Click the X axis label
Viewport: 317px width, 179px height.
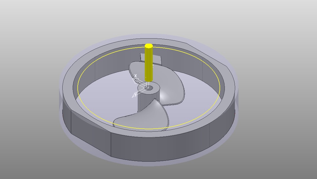coord(135,76)
